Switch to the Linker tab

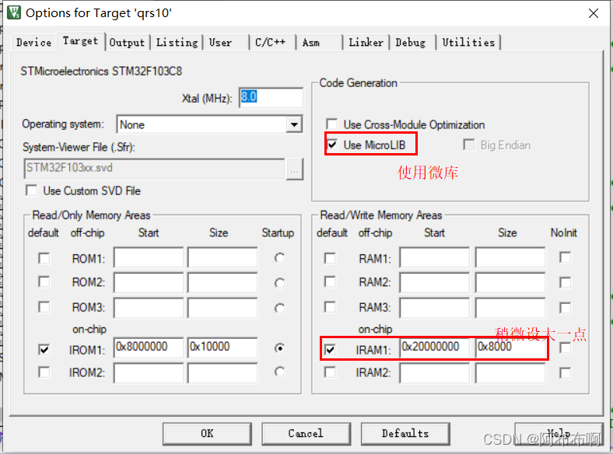(366, 43)
